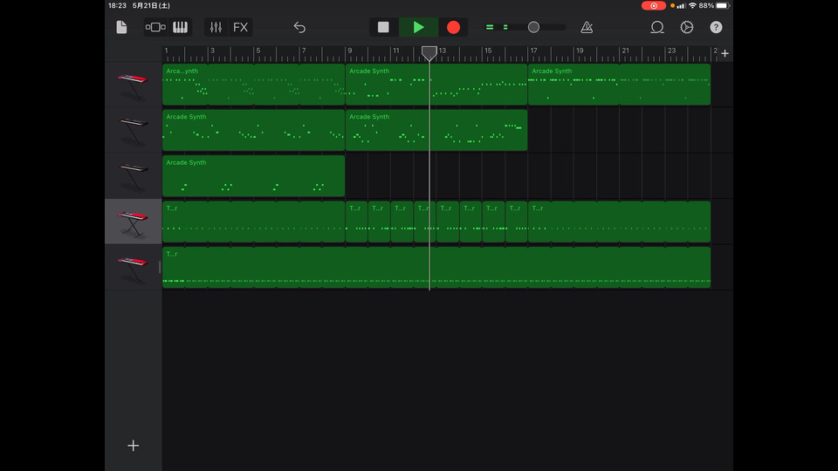Show the Help question mark tips

pyautogui.click(x=716, y=27)
